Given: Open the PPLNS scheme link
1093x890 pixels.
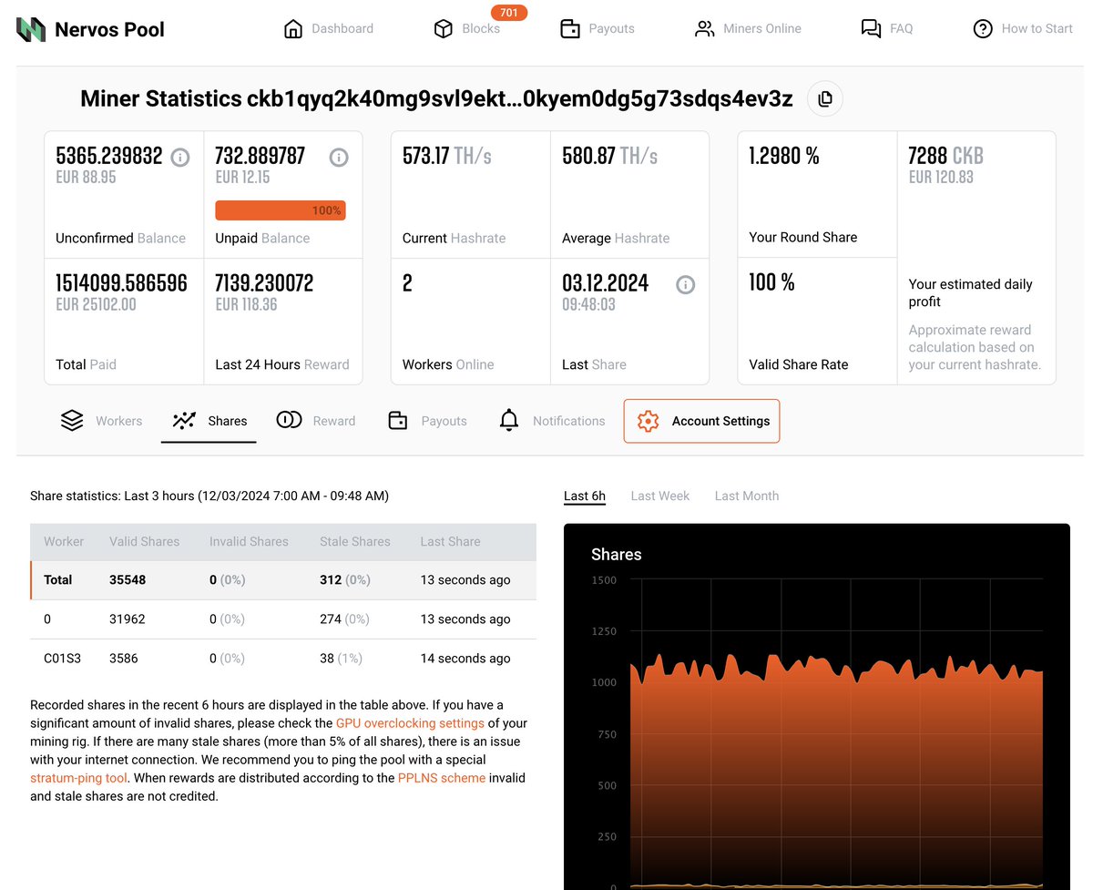Looking at the screenshot, I should (442, 778).
